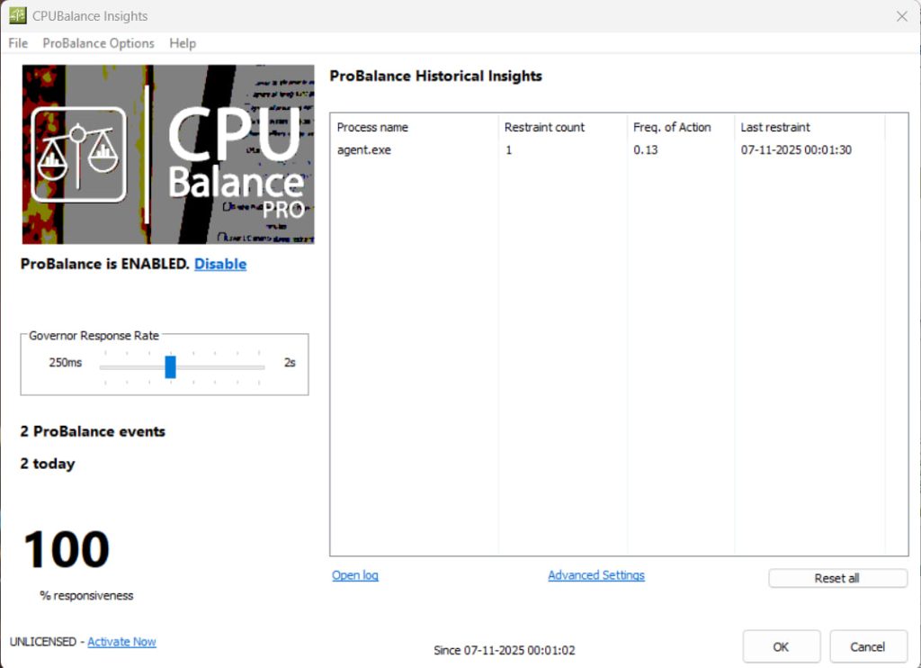Screen dimensions: 921x668
Task: Click the UNLICENSED status text
Action: [43, 642]
